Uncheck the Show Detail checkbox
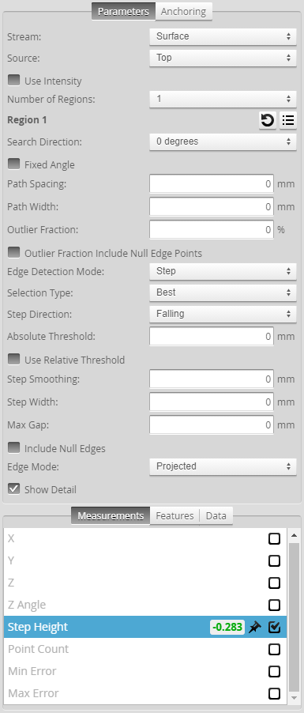 14,489
